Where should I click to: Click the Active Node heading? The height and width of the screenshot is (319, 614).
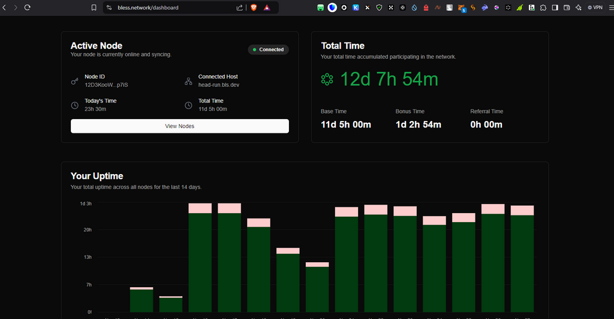(x=97, y=45)
